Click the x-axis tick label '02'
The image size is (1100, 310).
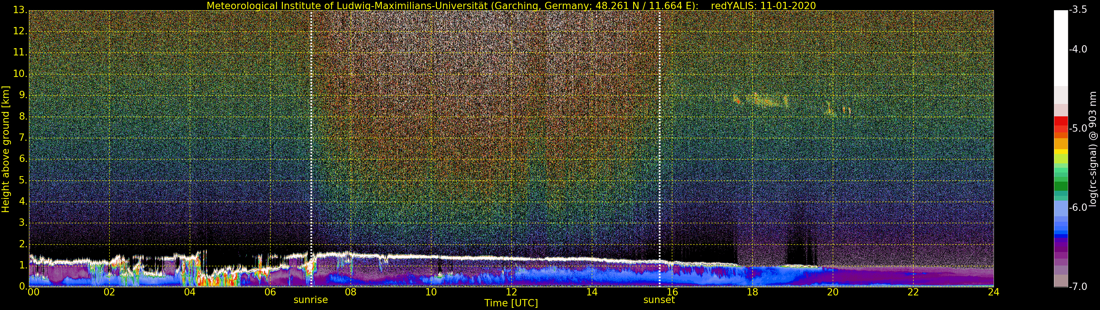pos(109,292)
